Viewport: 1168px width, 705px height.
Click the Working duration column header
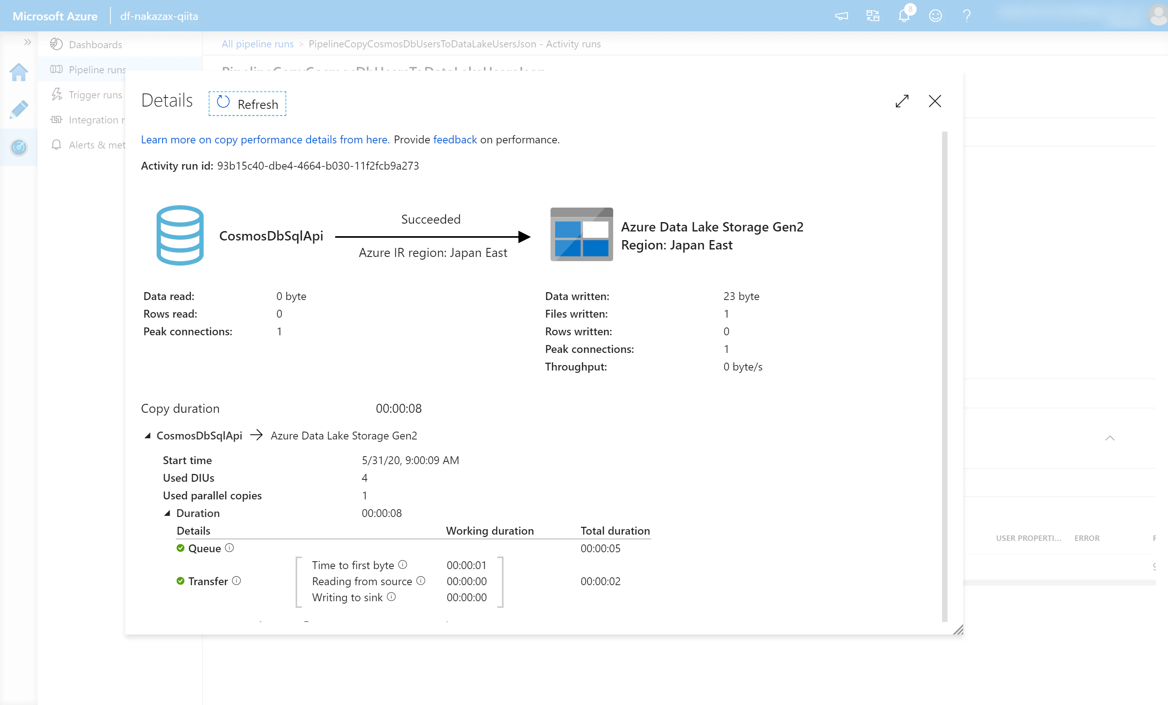click(x=490, y=531)
